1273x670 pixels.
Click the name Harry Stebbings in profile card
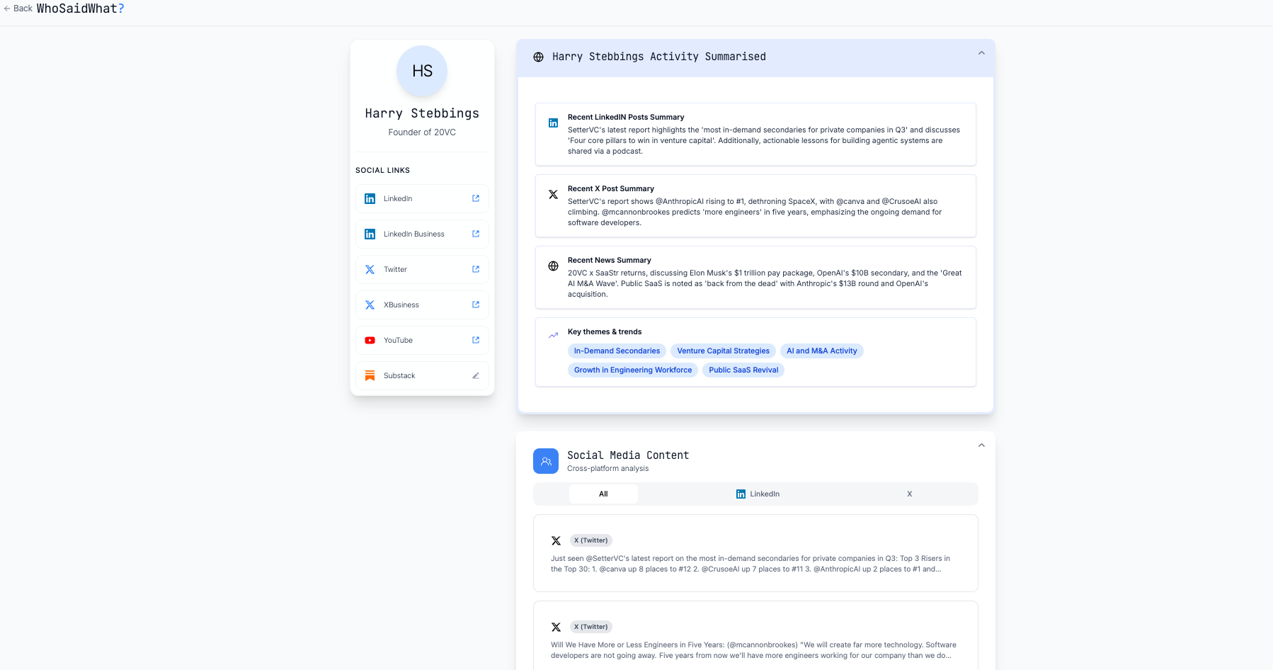[422, 113]
